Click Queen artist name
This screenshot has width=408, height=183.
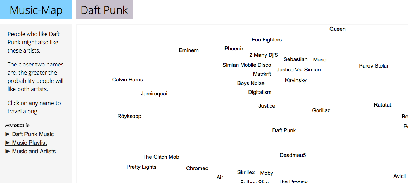coord(337,29)
